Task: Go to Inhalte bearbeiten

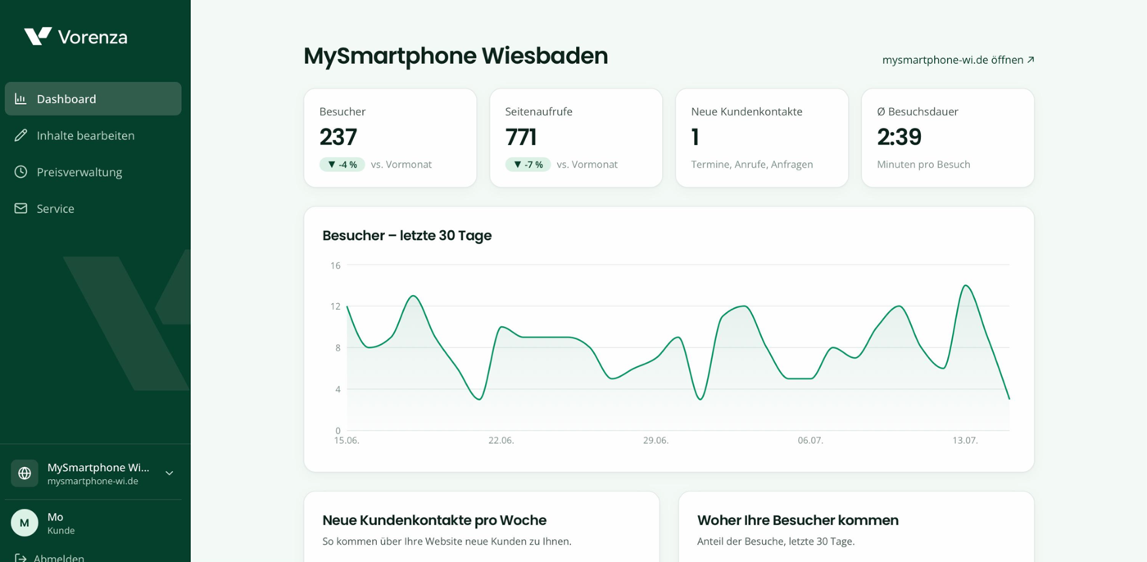Action: (x=93, y=135)
